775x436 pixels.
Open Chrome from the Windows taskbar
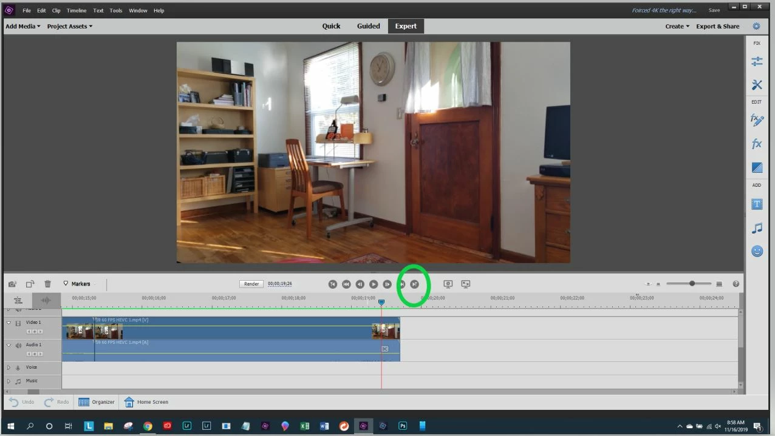[x=148, y=426]
